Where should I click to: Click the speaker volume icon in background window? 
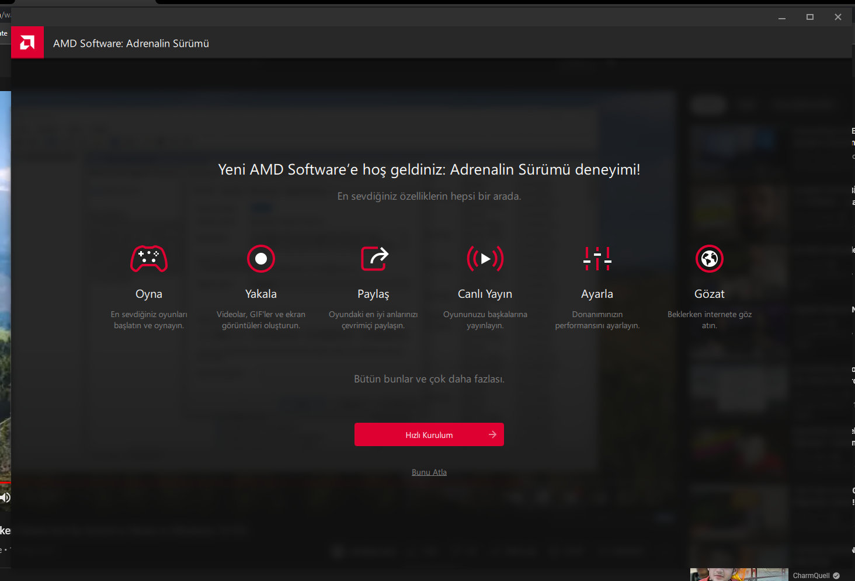pyautogui.click(x=5, y=497)
